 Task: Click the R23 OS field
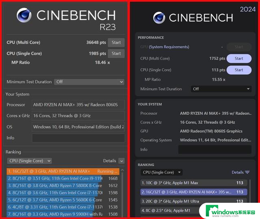(x=78, y=127)
